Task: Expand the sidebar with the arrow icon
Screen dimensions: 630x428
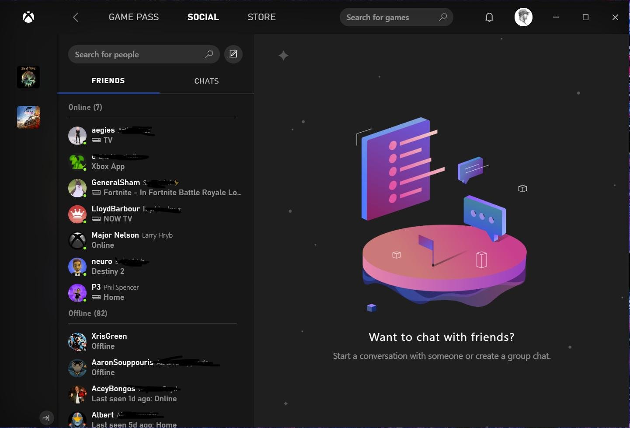Action: point(46,417)
